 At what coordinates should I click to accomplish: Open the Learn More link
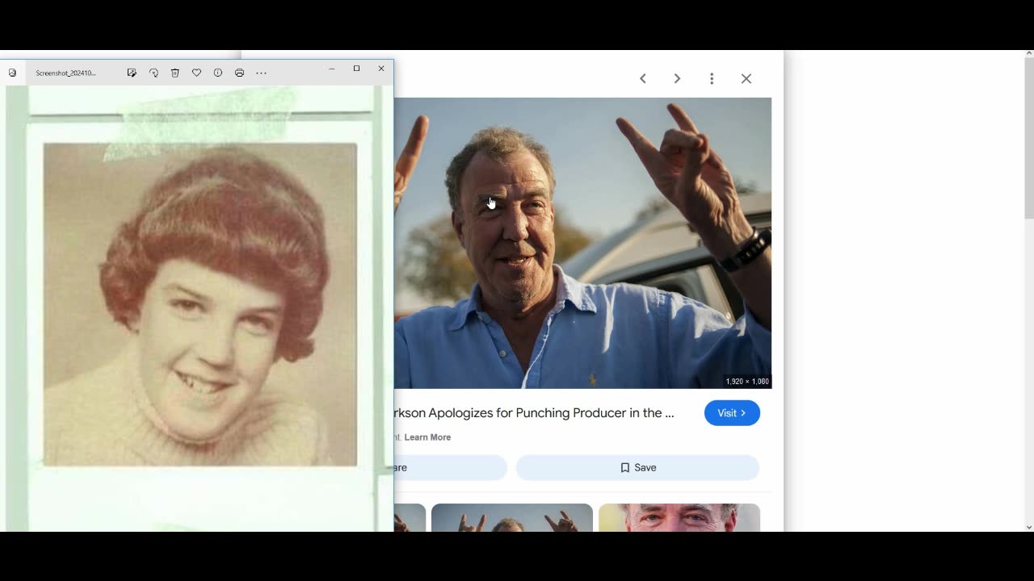coord(427,437)
